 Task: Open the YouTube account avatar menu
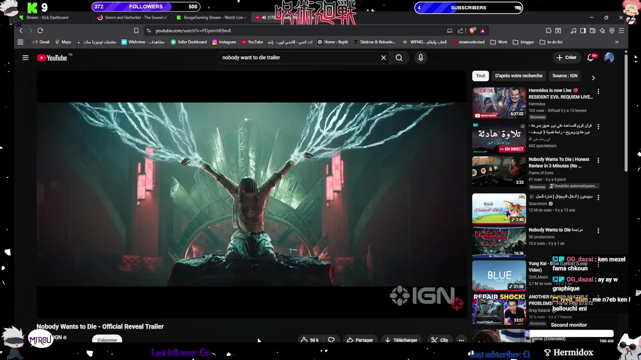tap(609, 57)
